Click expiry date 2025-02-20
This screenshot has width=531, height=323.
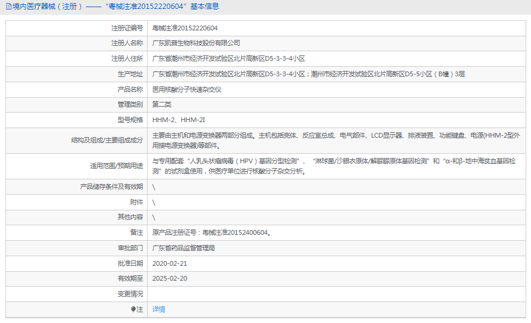pyautogui.click(x=170, y=278)
